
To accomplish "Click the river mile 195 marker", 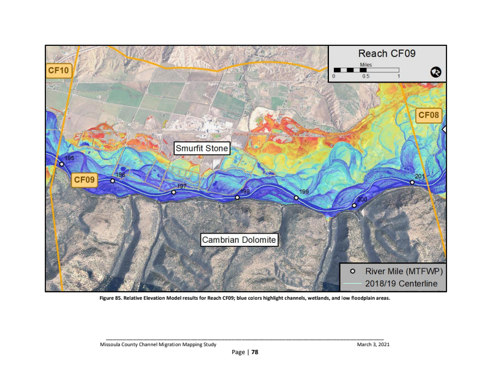I will coord(61,165).
